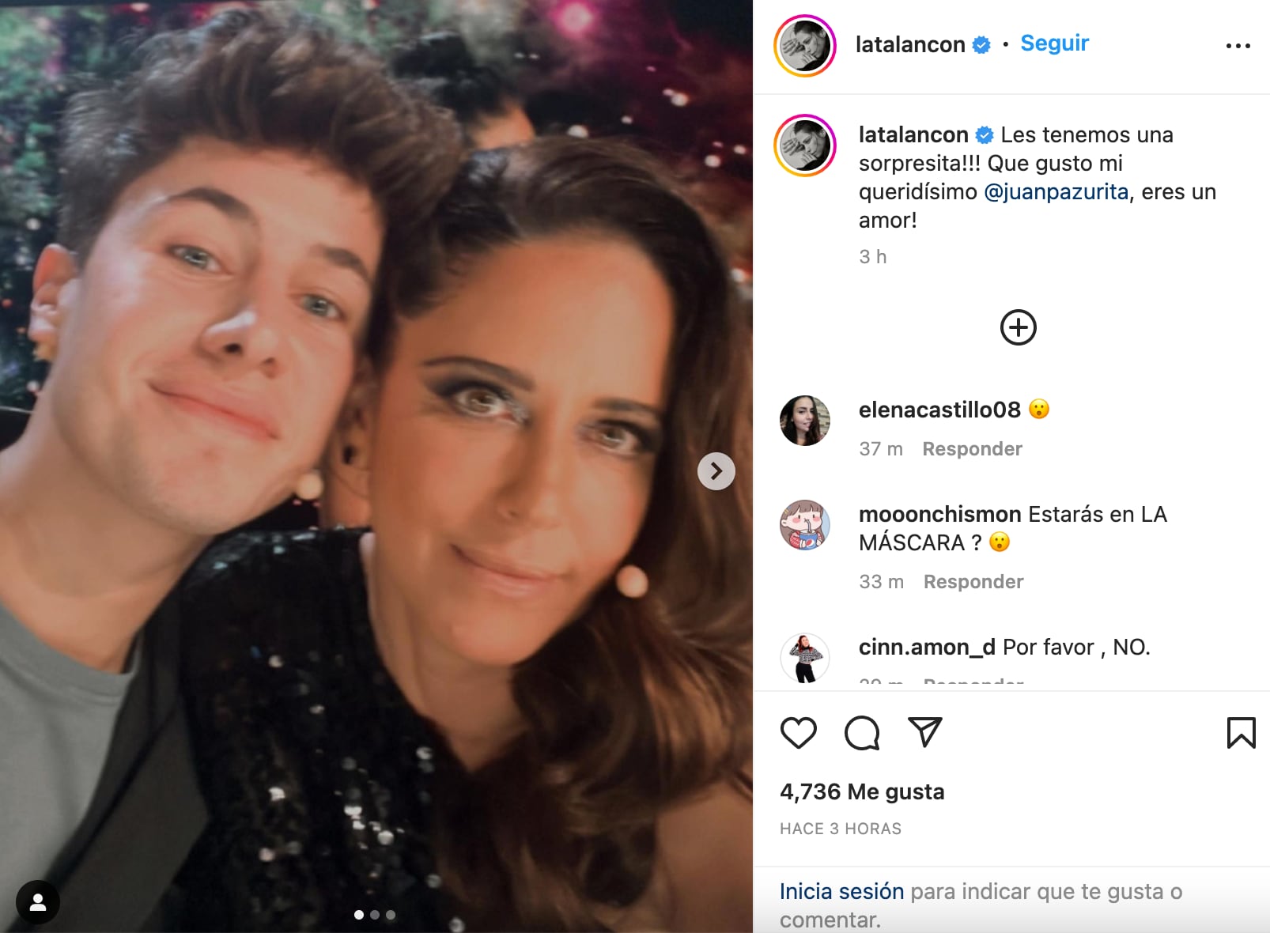Viewport: 1270px width, 933px height.
Task: Click Inicia sesión login link
Action: point(841,891)
